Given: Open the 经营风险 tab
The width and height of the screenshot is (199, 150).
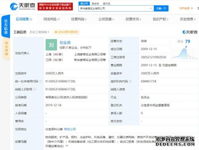Looking at the screenshot, I should tap(79, 19).
